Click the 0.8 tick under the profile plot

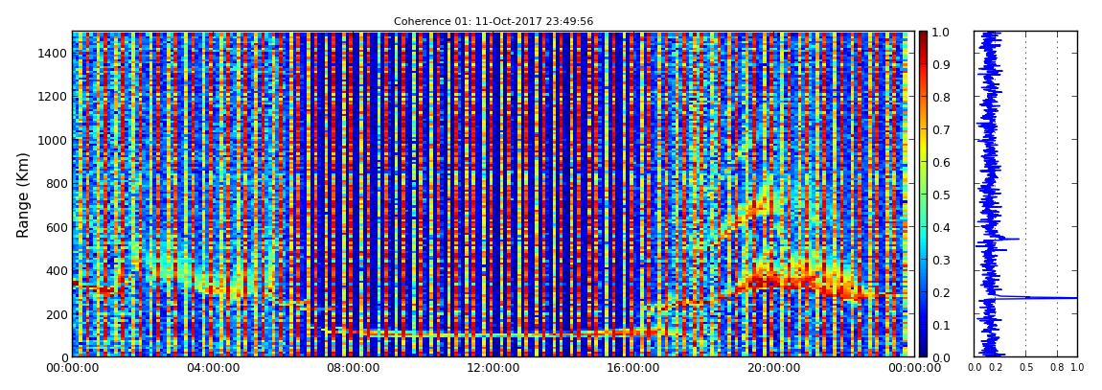(x=1058, y=368)
